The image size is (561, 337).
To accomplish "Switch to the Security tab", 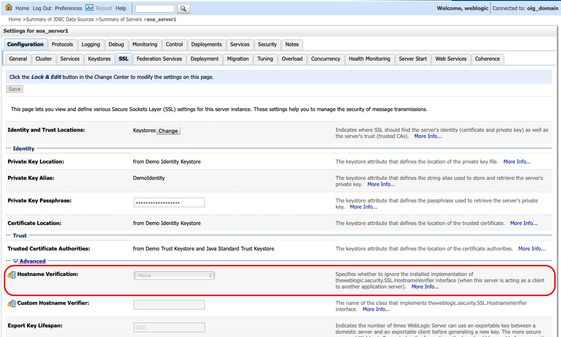I will 267,45.
